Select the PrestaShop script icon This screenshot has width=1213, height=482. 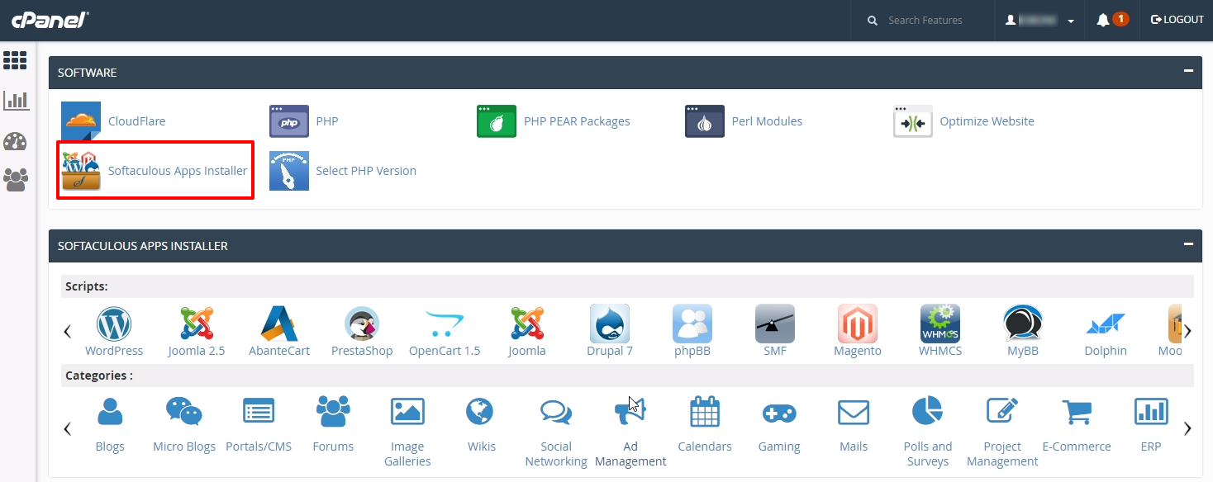(x=362, y=324)
